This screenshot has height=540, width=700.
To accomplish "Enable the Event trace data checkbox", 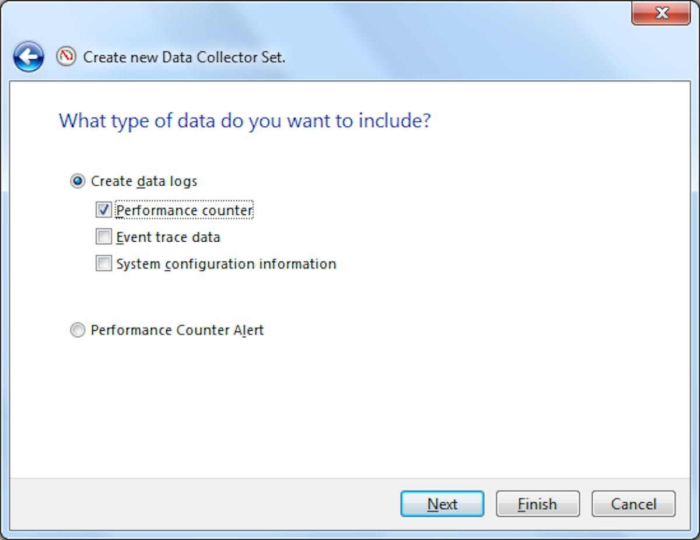I will [x=104, y=237].
